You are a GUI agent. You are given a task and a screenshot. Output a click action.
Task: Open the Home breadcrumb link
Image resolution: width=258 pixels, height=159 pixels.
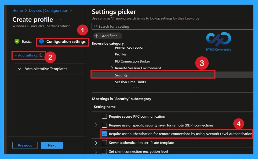17,10
